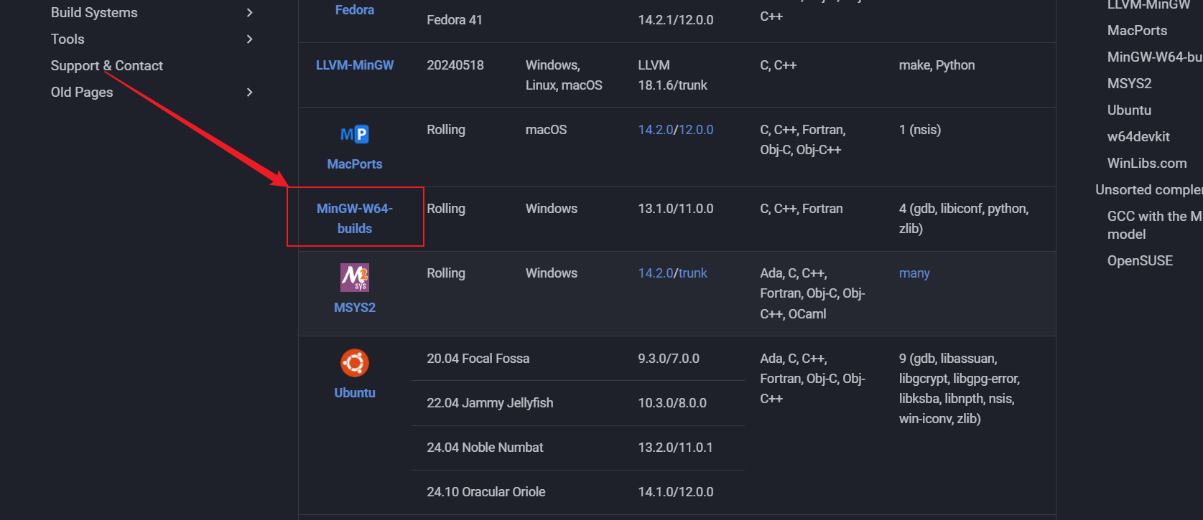Open the Build Systems sidebar item

pos(94,13)
